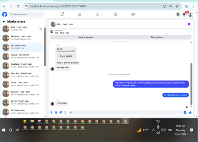Open OraWalter 1 bed 1 bath conversation
The image size is (198, 142).
click(22, 65)
